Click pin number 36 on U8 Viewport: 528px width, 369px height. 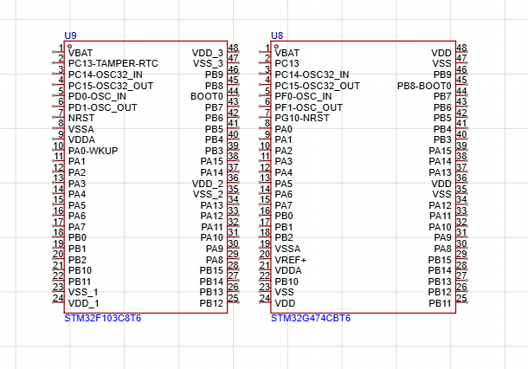pyautogui.click(x=461, y=178)
